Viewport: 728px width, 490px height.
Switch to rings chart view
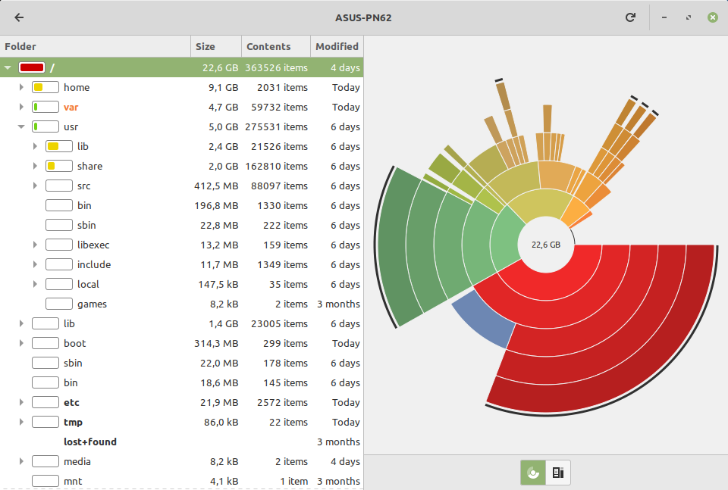pos(533,473)
